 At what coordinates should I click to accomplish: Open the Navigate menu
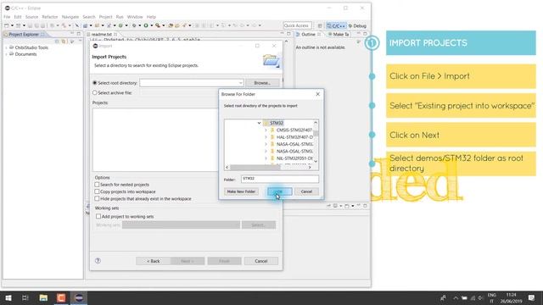(x=70, y=17)
